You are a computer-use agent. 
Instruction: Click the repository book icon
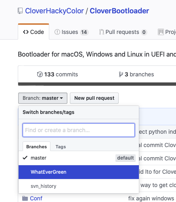click(20, 11)
